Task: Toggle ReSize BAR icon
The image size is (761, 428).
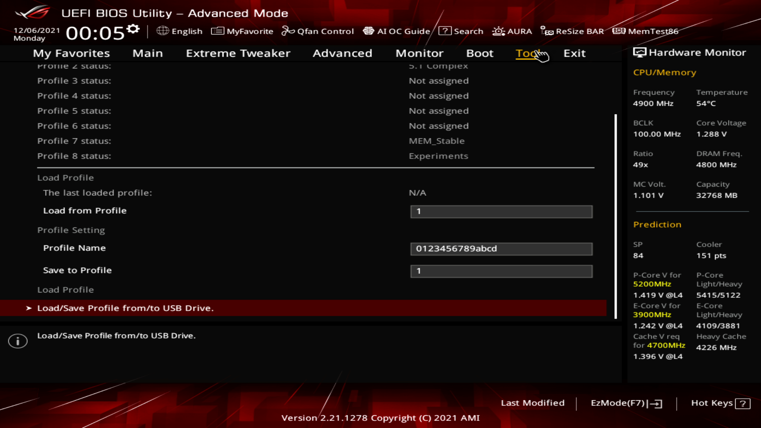Action: [547, 31]
